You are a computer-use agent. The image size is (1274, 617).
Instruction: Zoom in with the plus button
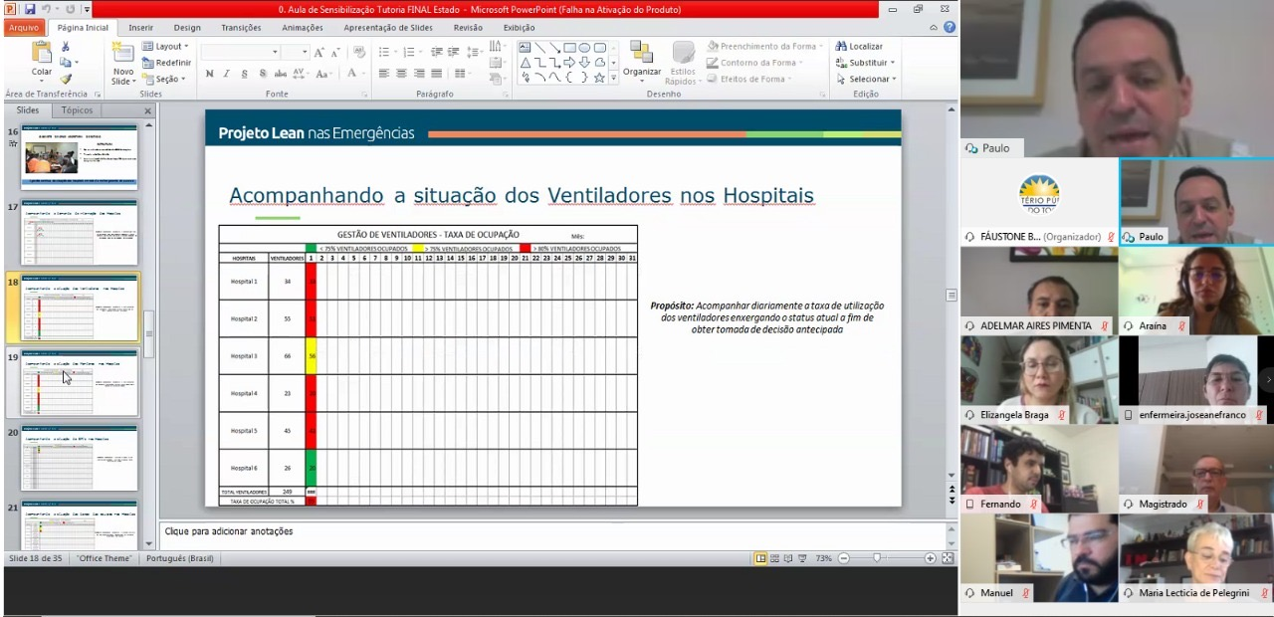click(930, 558)
